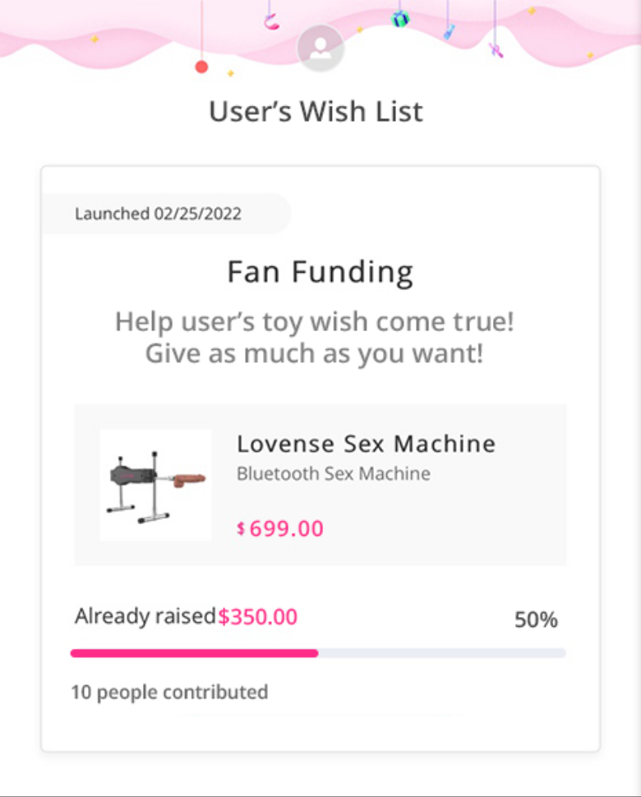Viewport: 641px width, 797px height.
Task: Click the purple hanging decoration at right
Action: (496, 50)
